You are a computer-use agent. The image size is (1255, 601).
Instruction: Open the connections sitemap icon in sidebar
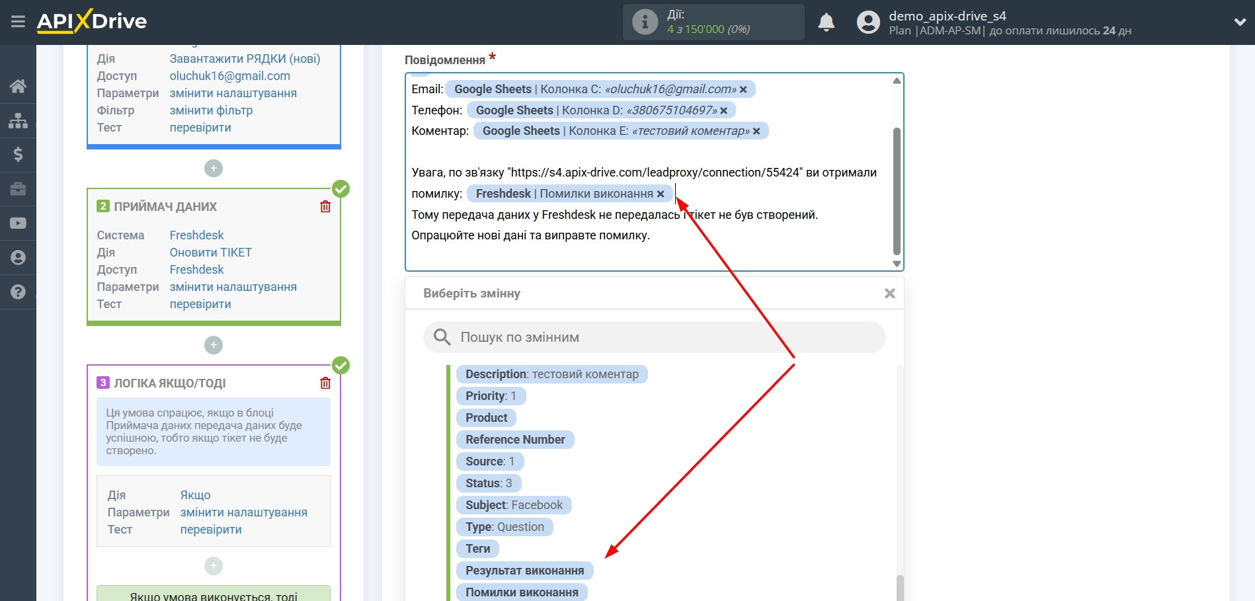(x=18, y=120)
